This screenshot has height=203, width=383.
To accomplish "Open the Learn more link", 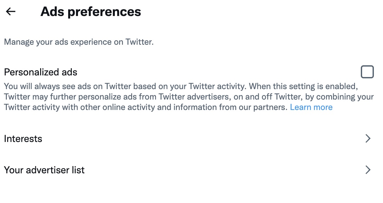I will 311,107.
